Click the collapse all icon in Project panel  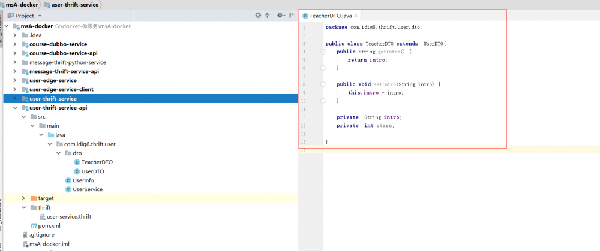tap(268, 16)
